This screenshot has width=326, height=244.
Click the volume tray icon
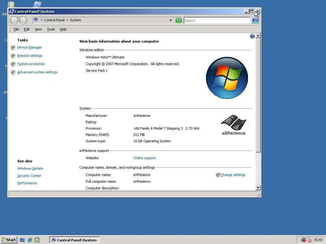click(x=309, y=240)
